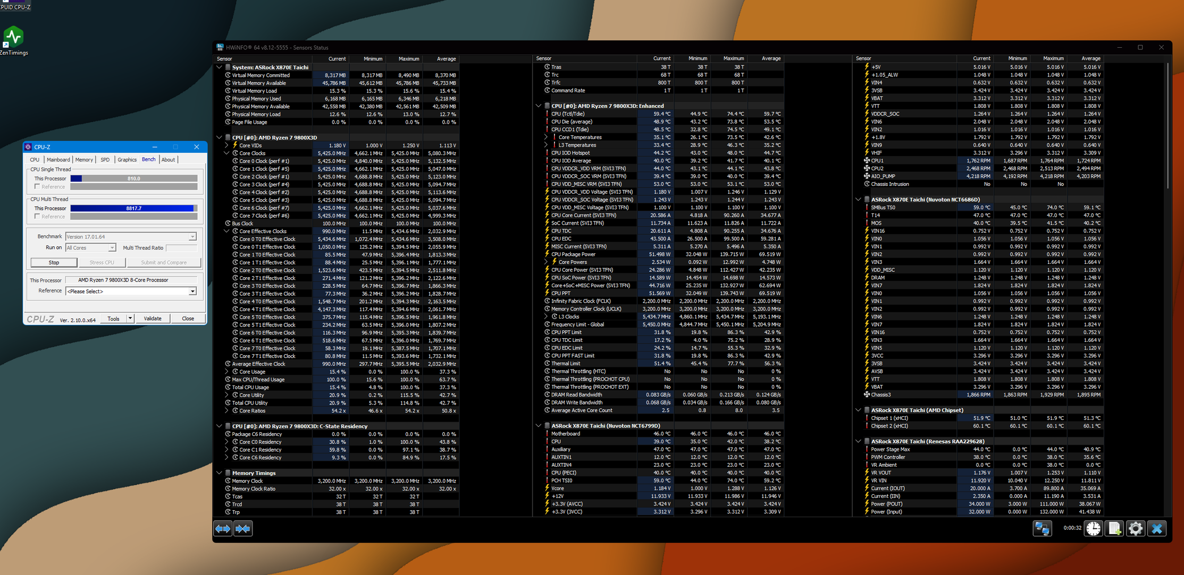Maximize the HWiNFO Sensors Status window
Image resolution: width=1184 pixels, height=575 pixels.
[1140, 47]
